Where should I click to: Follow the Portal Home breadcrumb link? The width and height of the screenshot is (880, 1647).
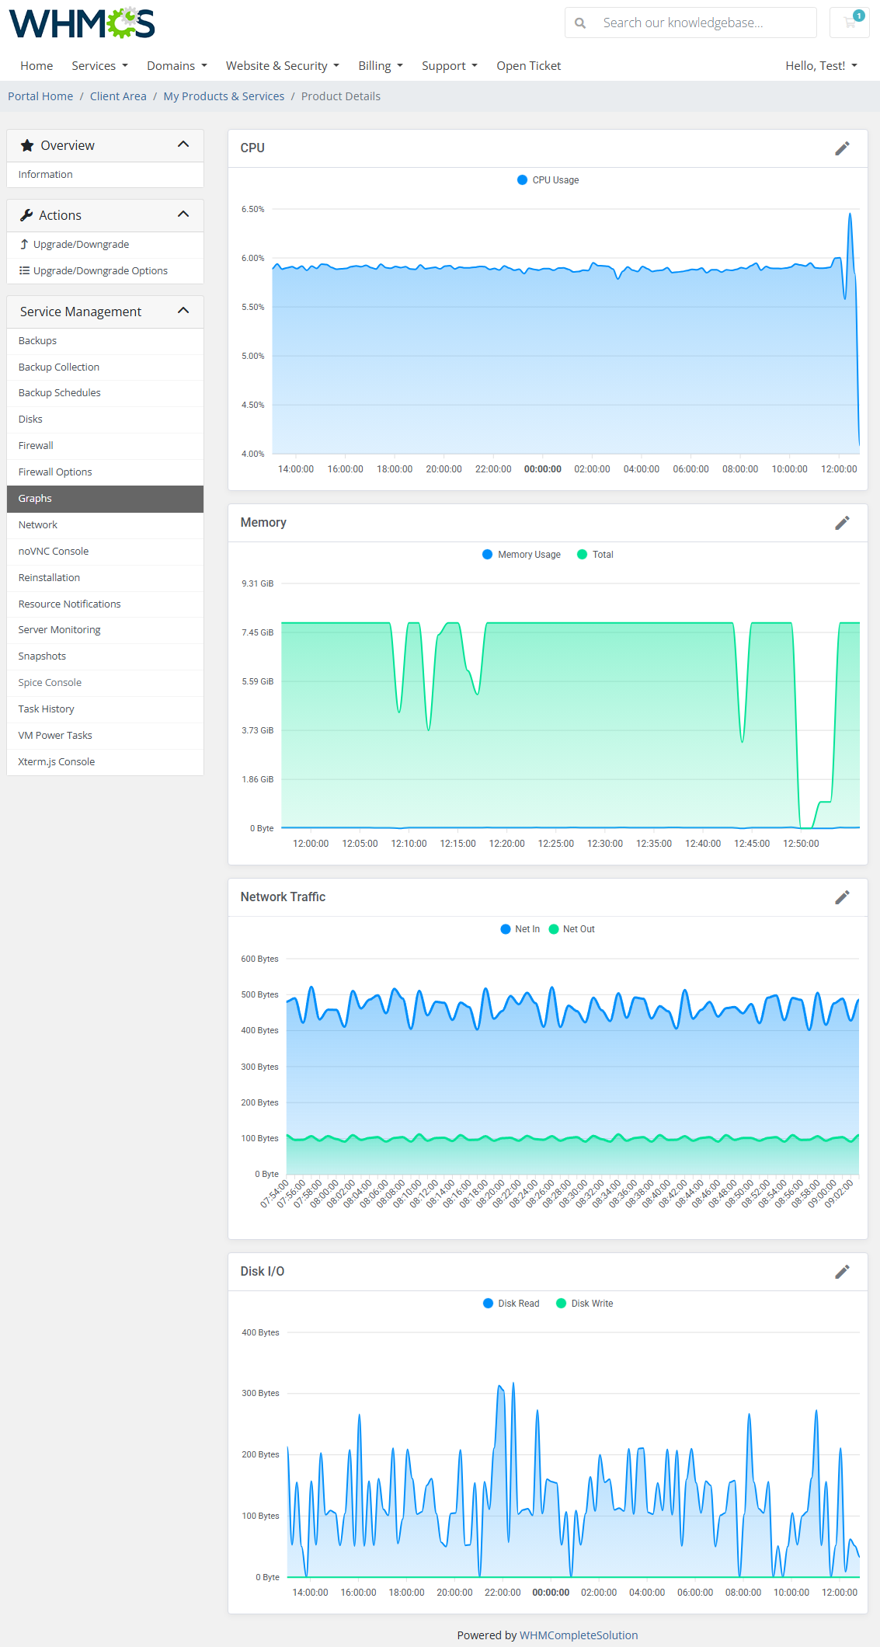40,96
